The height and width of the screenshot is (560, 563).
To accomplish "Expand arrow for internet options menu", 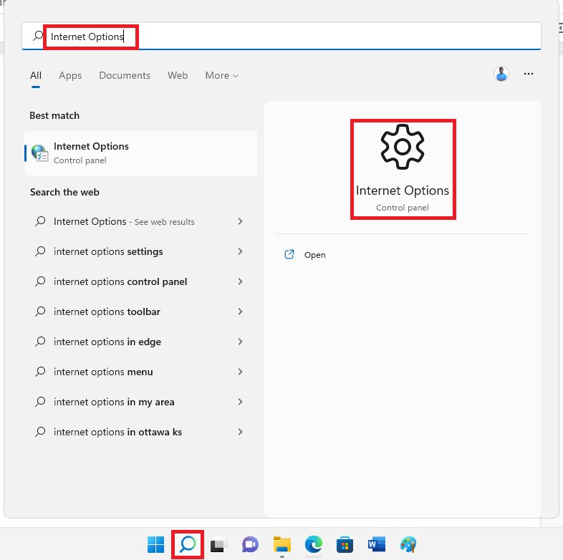I will click(x=240, y=372).
